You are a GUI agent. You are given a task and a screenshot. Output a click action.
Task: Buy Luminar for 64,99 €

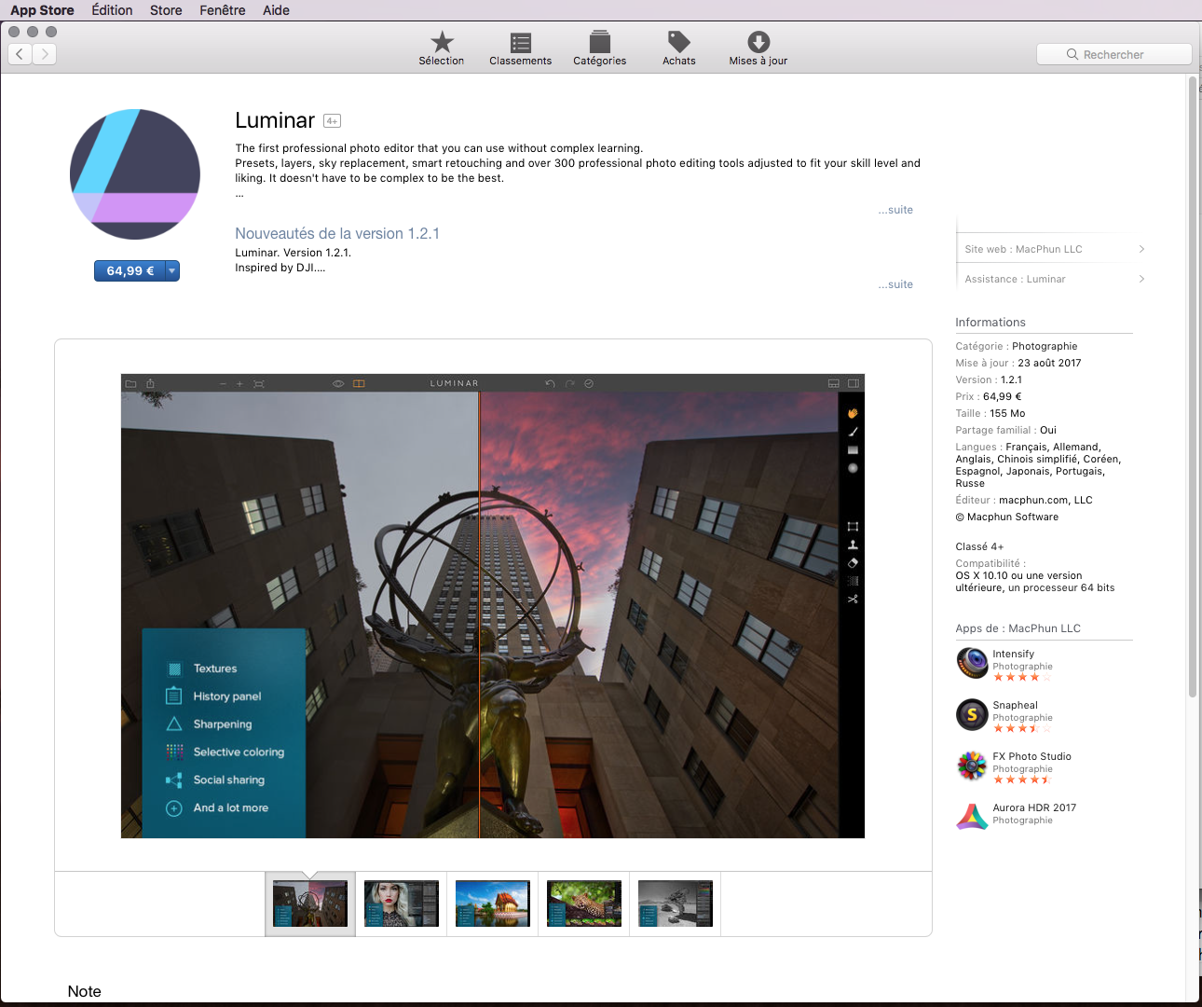130,270
